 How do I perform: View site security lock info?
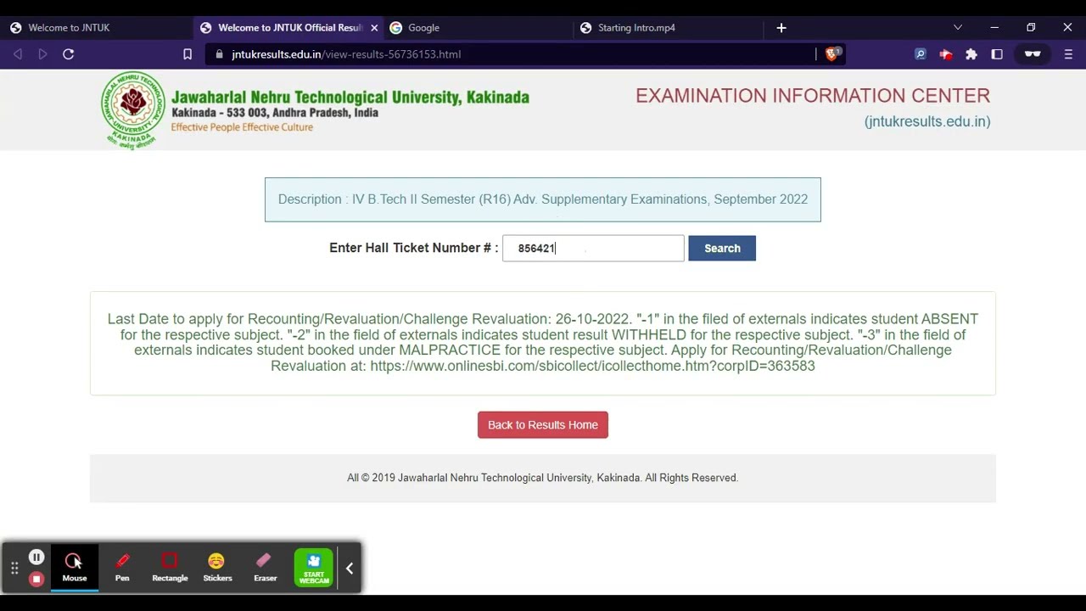(x=220, y=54)
